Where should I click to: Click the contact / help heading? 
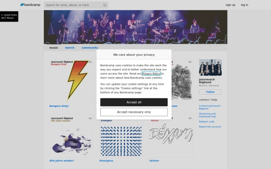click(208, 100)
